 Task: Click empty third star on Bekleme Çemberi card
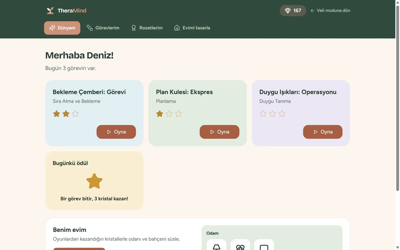point(75,114)
